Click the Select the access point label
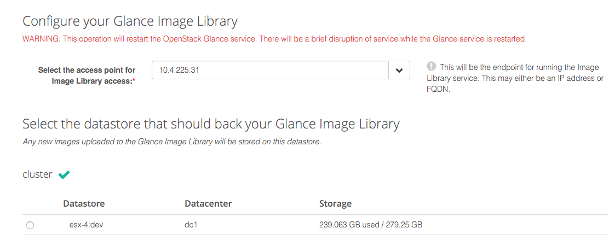Viewport: 609px width, 240px height. point(87,70)
